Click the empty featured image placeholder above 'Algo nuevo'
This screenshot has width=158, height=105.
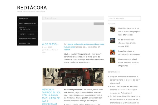pyautogui.click(x=73, y=31)
